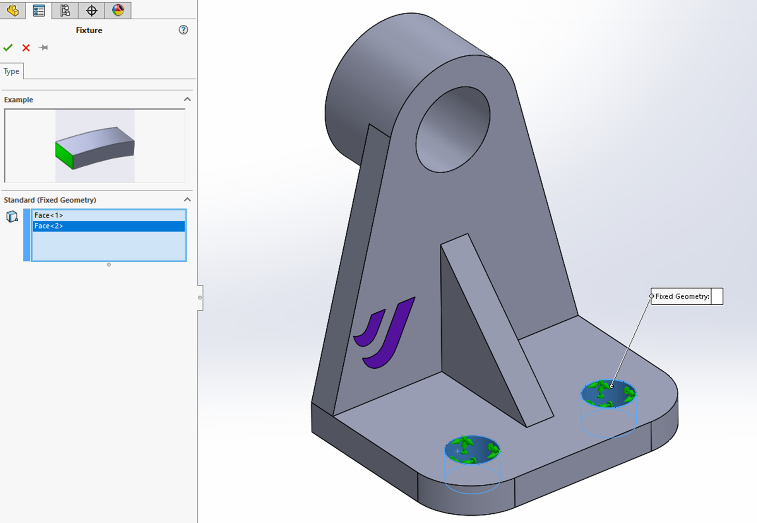Collapse the Standard (Fixed Geometry) section
Image resolution: width=757 pixels, height=523 pixels.
pyautogui.click(x=188, y=200)
